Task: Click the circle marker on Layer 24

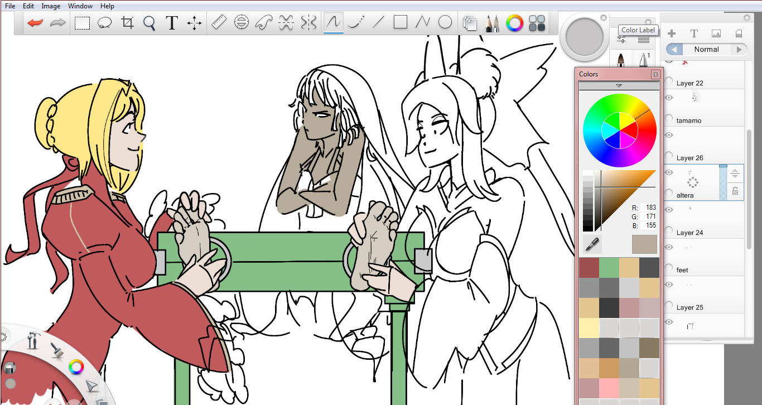Action: click(x=669, y=231)
